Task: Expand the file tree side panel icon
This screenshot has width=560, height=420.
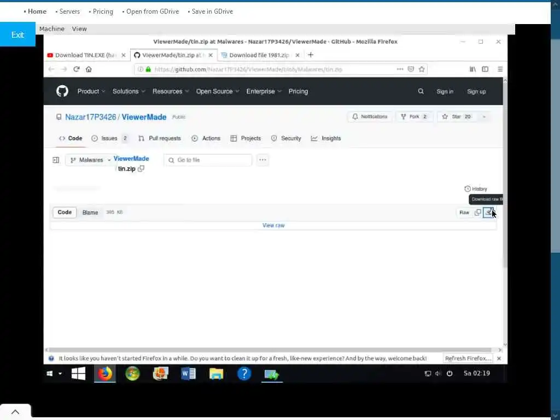Action: [x=56, y=160]
